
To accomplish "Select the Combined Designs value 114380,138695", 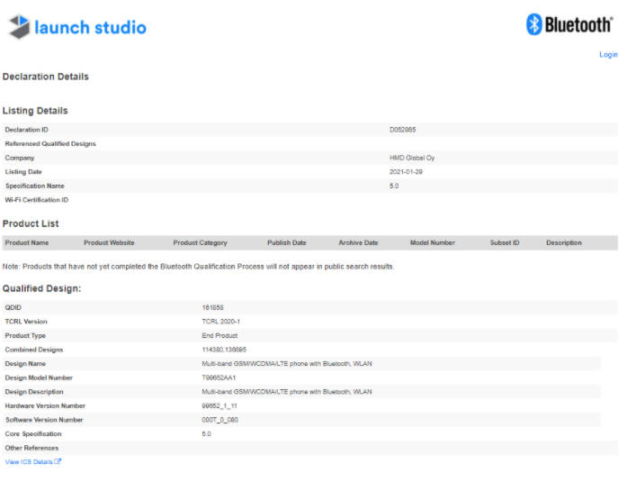I will [224, 350].
